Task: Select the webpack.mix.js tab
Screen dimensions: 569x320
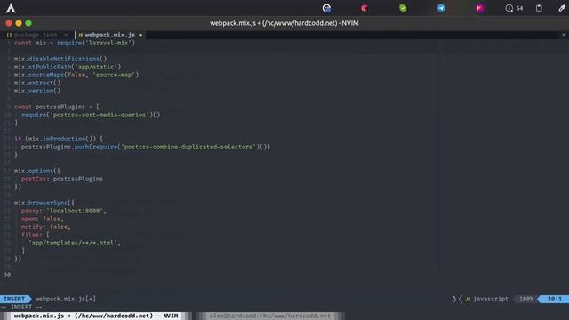Action: pos(110,35)
